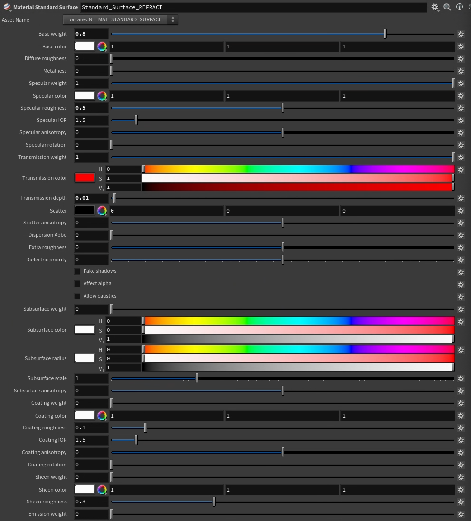The width and height of the screenshot is (471, 521).
Task: Open the color wheel picker for Coating color
Action: (x=102, y=416)
